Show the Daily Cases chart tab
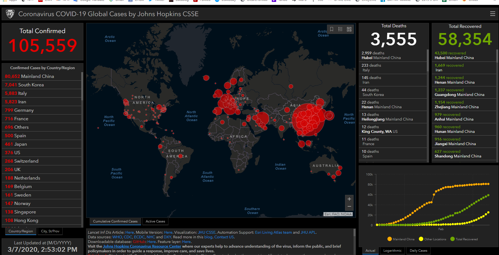499x255 pixels. tap(418, 251)
